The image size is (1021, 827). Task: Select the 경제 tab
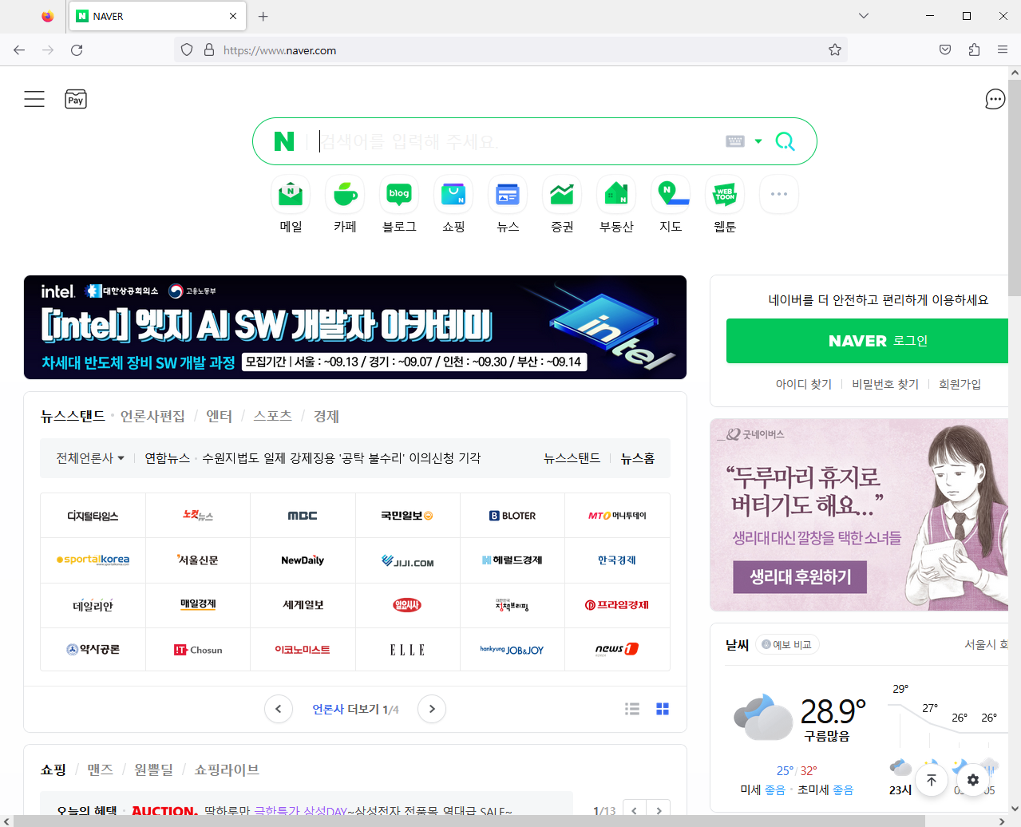tap(326, 416)
